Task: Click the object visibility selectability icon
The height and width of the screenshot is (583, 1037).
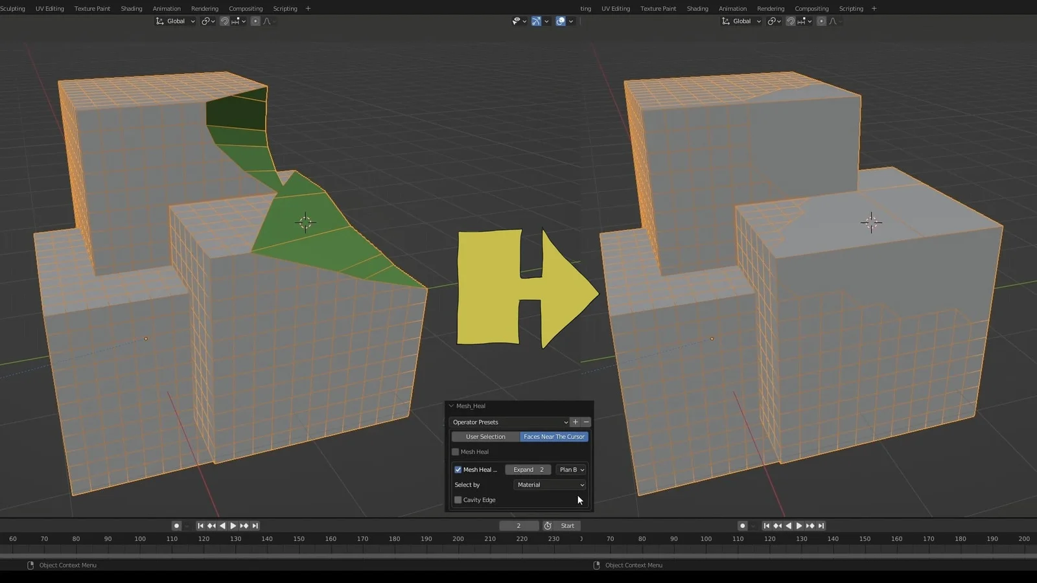Action: click(x=517, y=21)
